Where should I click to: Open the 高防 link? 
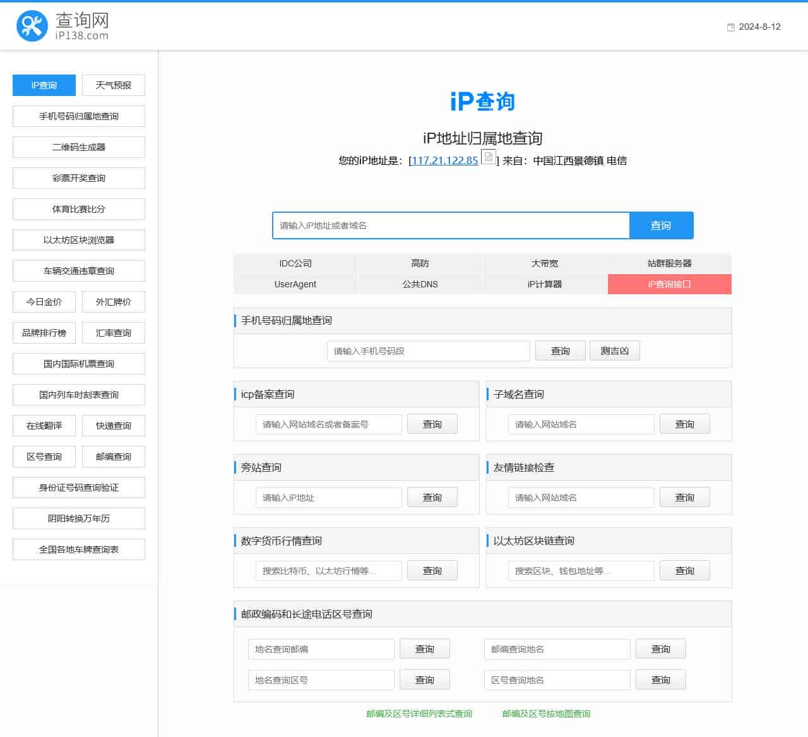420,263
